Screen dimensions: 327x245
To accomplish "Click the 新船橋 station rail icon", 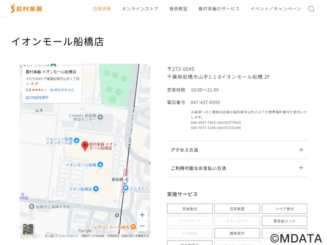I will [x=127, y=179].
